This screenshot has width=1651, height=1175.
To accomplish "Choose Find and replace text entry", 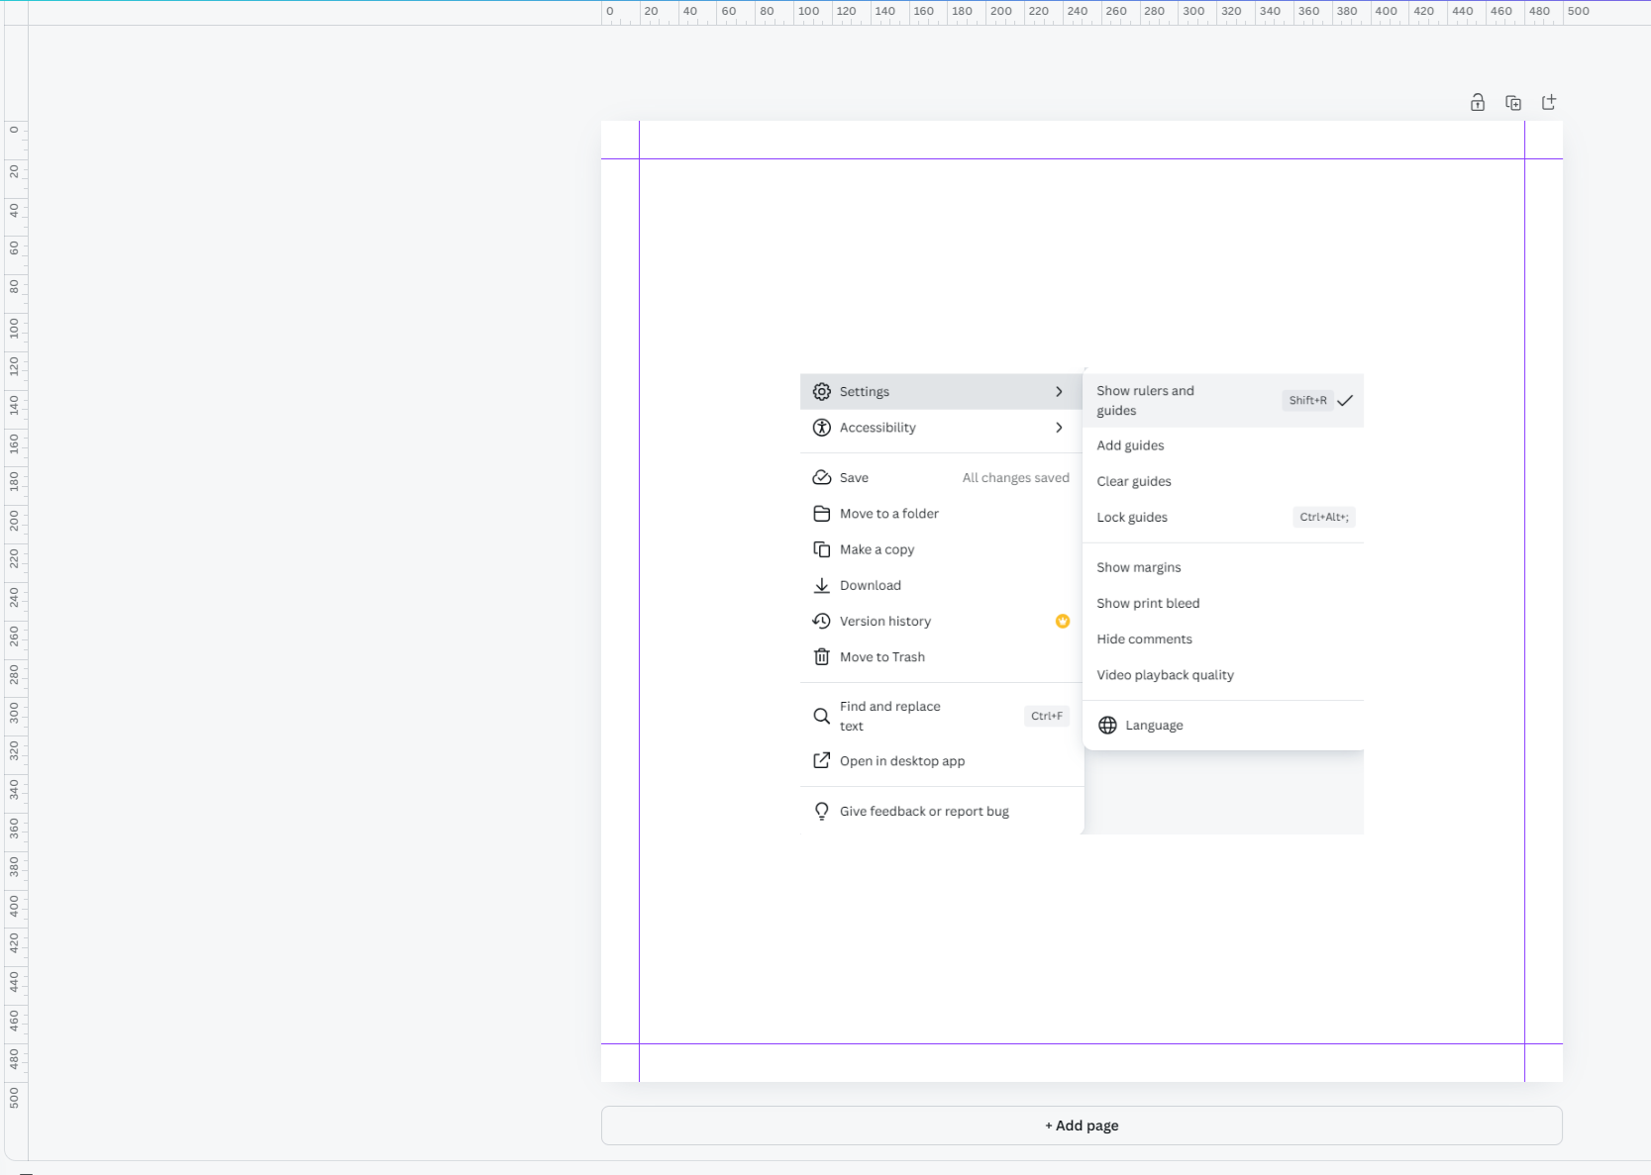I will click(941, 716).
